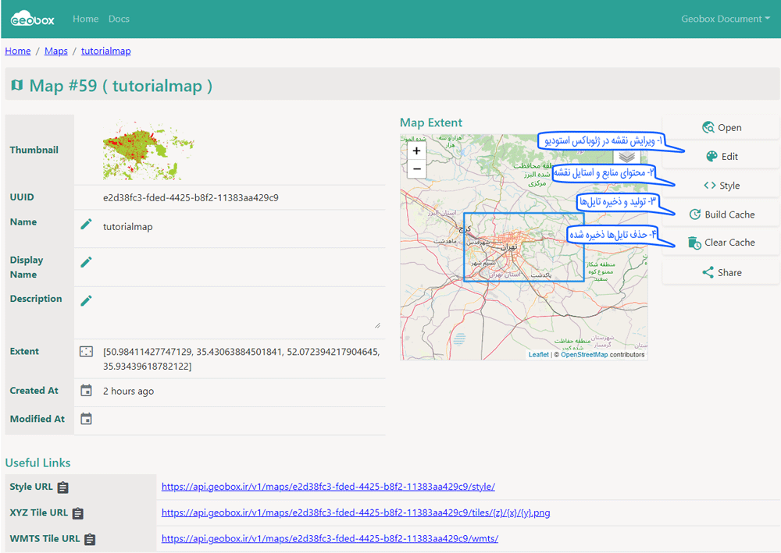Expand the Geobox Document dropdown
781x553 pixels.
point(726,19)
